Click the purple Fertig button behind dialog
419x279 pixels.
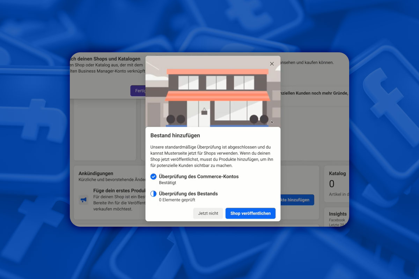click(138, 91)
